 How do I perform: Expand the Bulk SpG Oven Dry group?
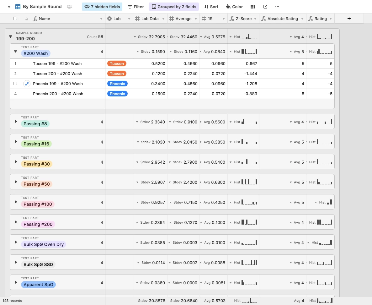click(16, 242)
